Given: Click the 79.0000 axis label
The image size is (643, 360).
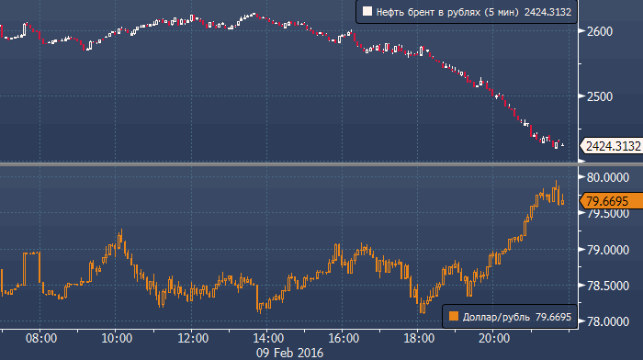Looking at the screenshot, I should [x=608, y=250].
